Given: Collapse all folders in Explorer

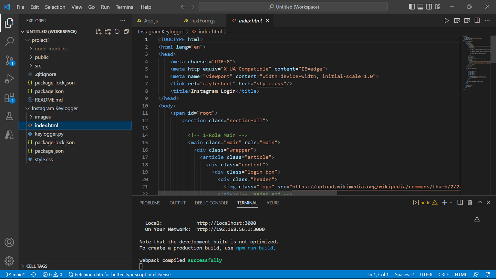Looking at the screenshot, I should point(126,31).
